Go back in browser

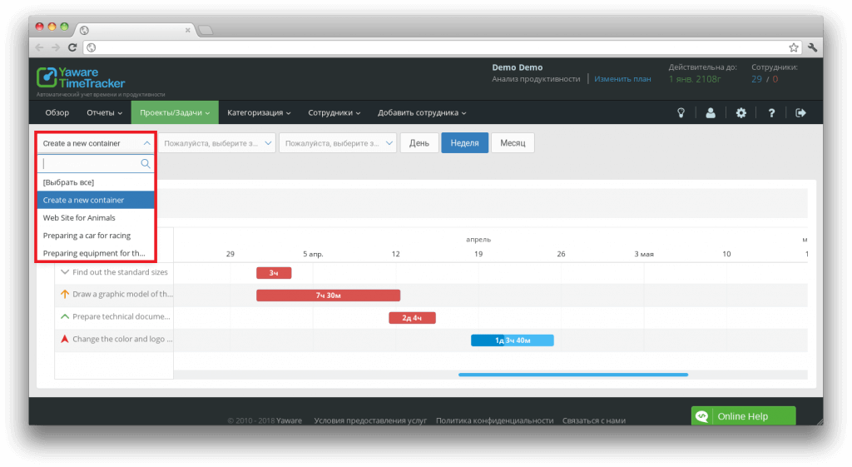click(x=39, y=47)
